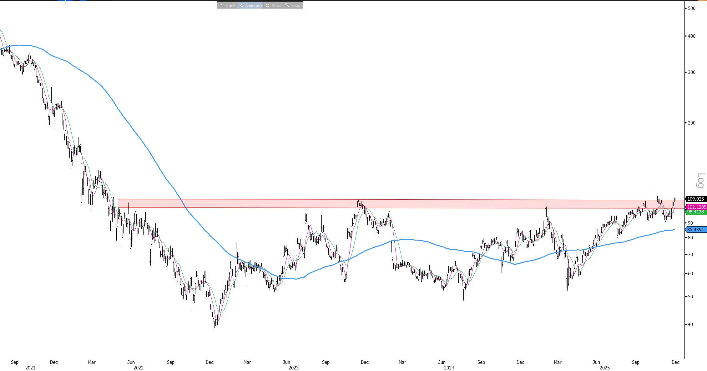The height and width of the screenshot is (371, 707).
Task: Click the magenta 102.1285 moving average tag
Action: (x=696, y=207)
